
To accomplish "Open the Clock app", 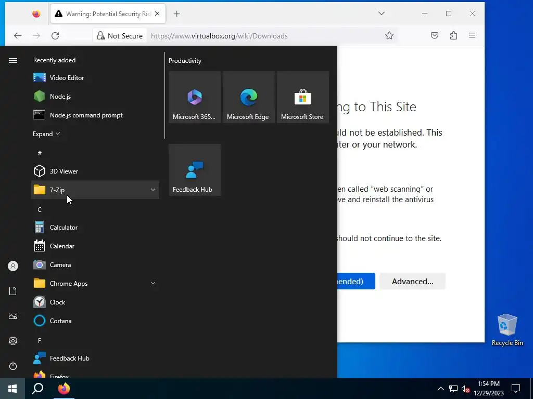I will [95, 302].
